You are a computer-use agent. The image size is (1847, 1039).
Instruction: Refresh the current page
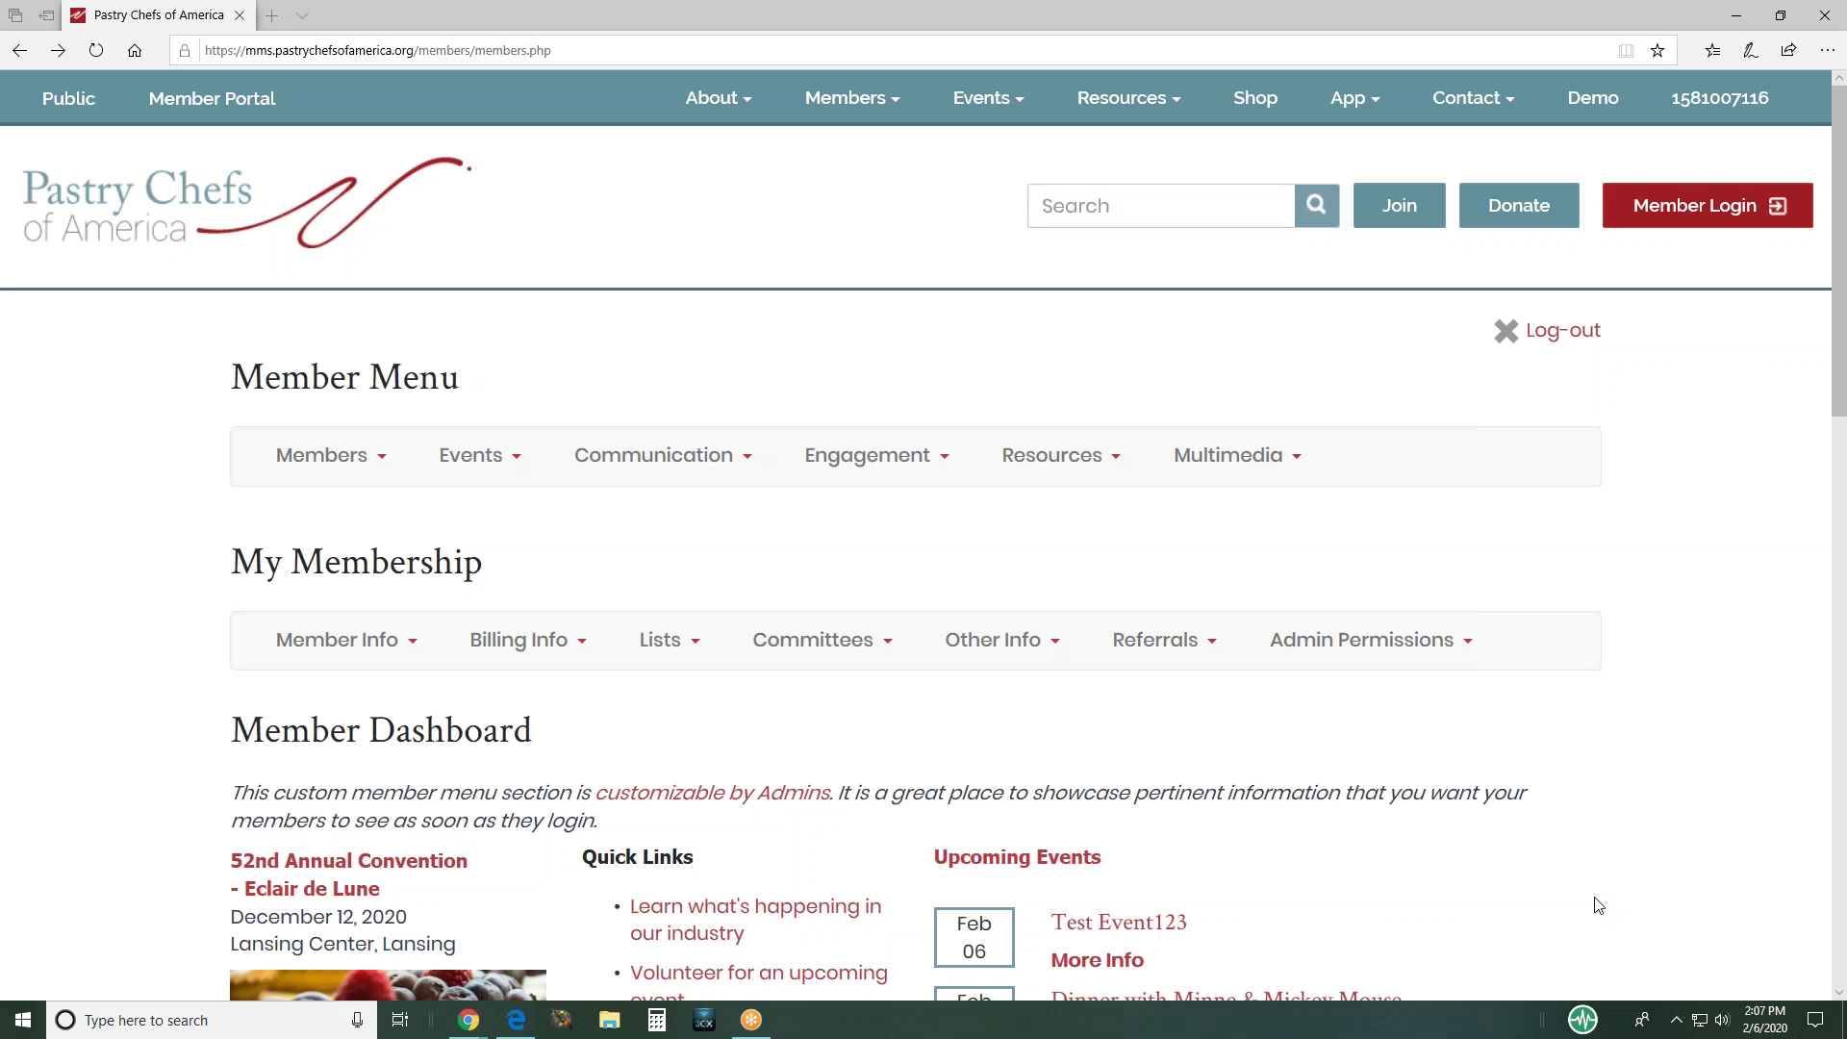[x=96, y=50]
